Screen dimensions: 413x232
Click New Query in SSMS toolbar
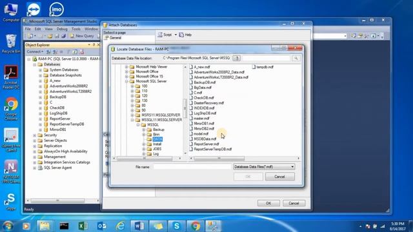(82, 36)
